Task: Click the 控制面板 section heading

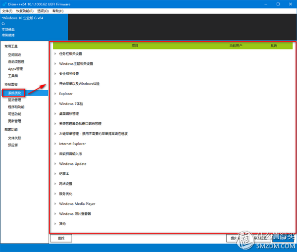Action: (x=11, y=85)
